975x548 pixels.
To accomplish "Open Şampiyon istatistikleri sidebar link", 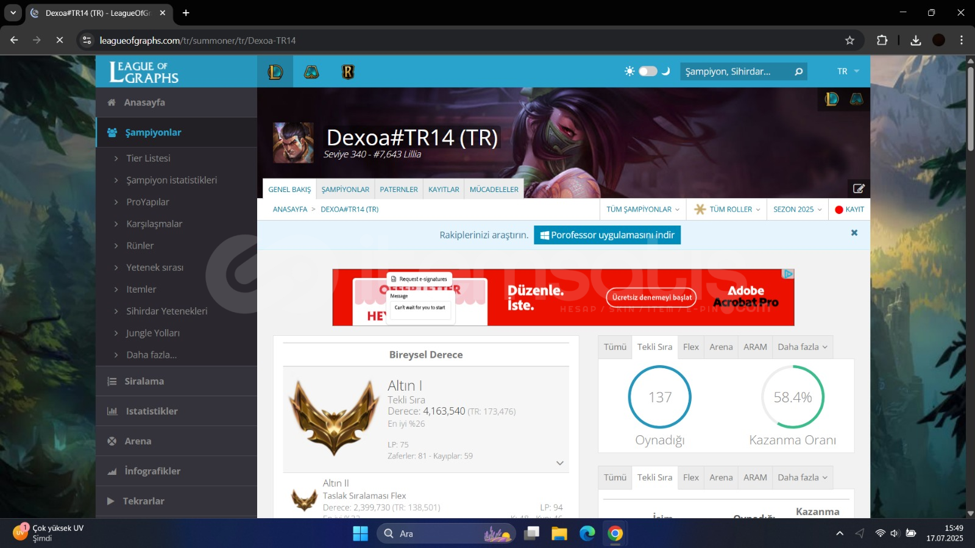I will point(171,180).
